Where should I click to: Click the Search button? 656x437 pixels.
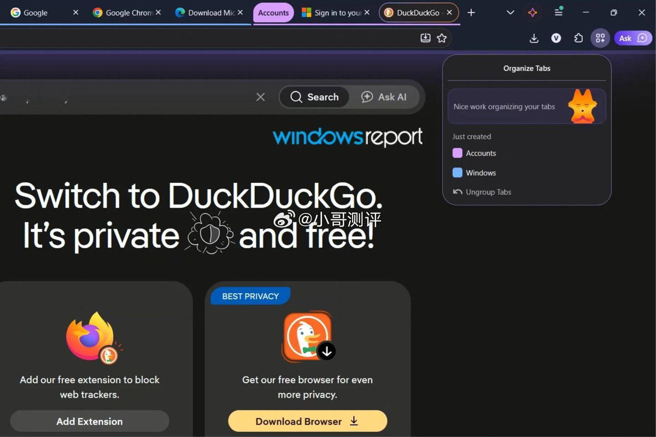pyautogui.click(x=314, y=97)
